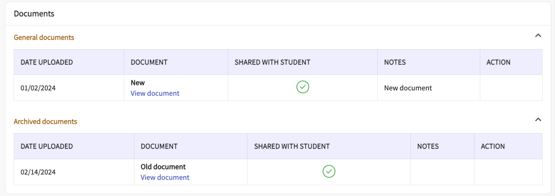
Task: Click Document column header in Archived documents
Action: coord(159,146)
